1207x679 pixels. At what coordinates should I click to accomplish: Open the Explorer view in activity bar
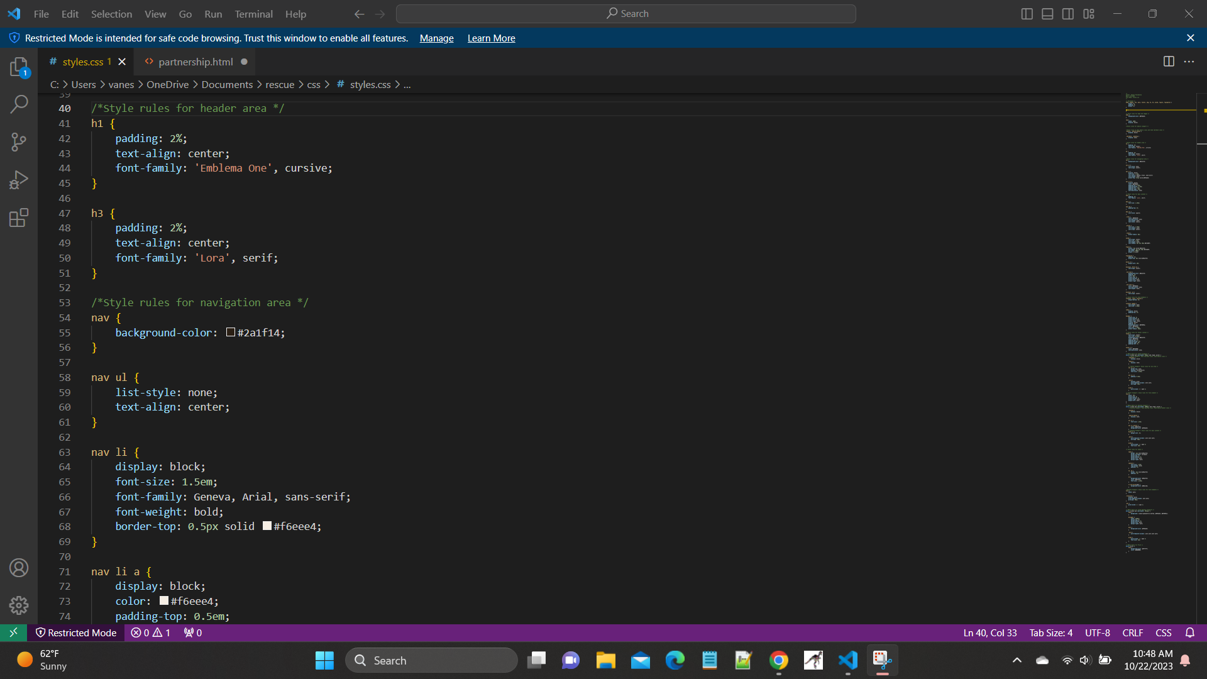point(19,67)
